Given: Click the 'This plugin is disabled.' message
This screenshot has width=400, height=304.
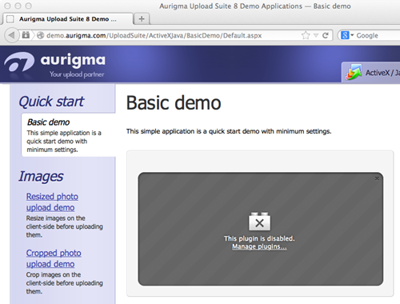Looking at the screenshot, I should (259, 238).
